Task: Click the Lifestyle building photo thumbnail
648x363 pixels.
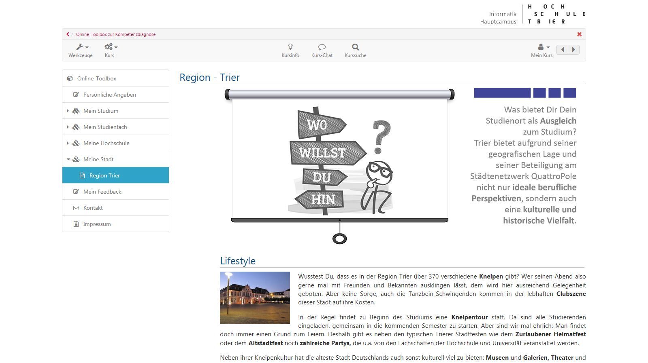Action: 255,298
